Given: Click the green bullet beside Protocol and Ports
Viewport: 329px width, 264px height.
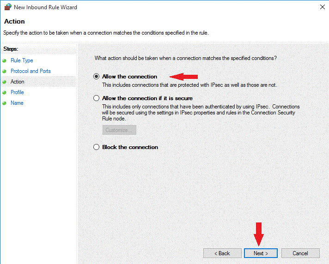Looking at the screenshot, I should [5, 71].
